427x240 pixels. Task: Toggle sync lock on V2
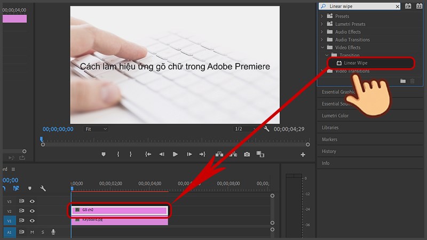click(x=21, y=211)
